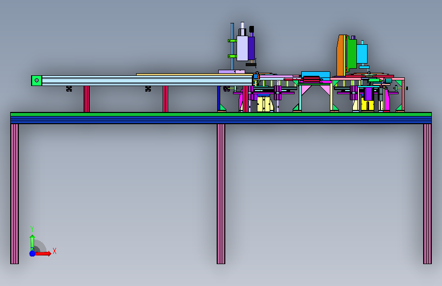Select the bright yellow block under the right station
442x286 pixels.
[367, 104]
